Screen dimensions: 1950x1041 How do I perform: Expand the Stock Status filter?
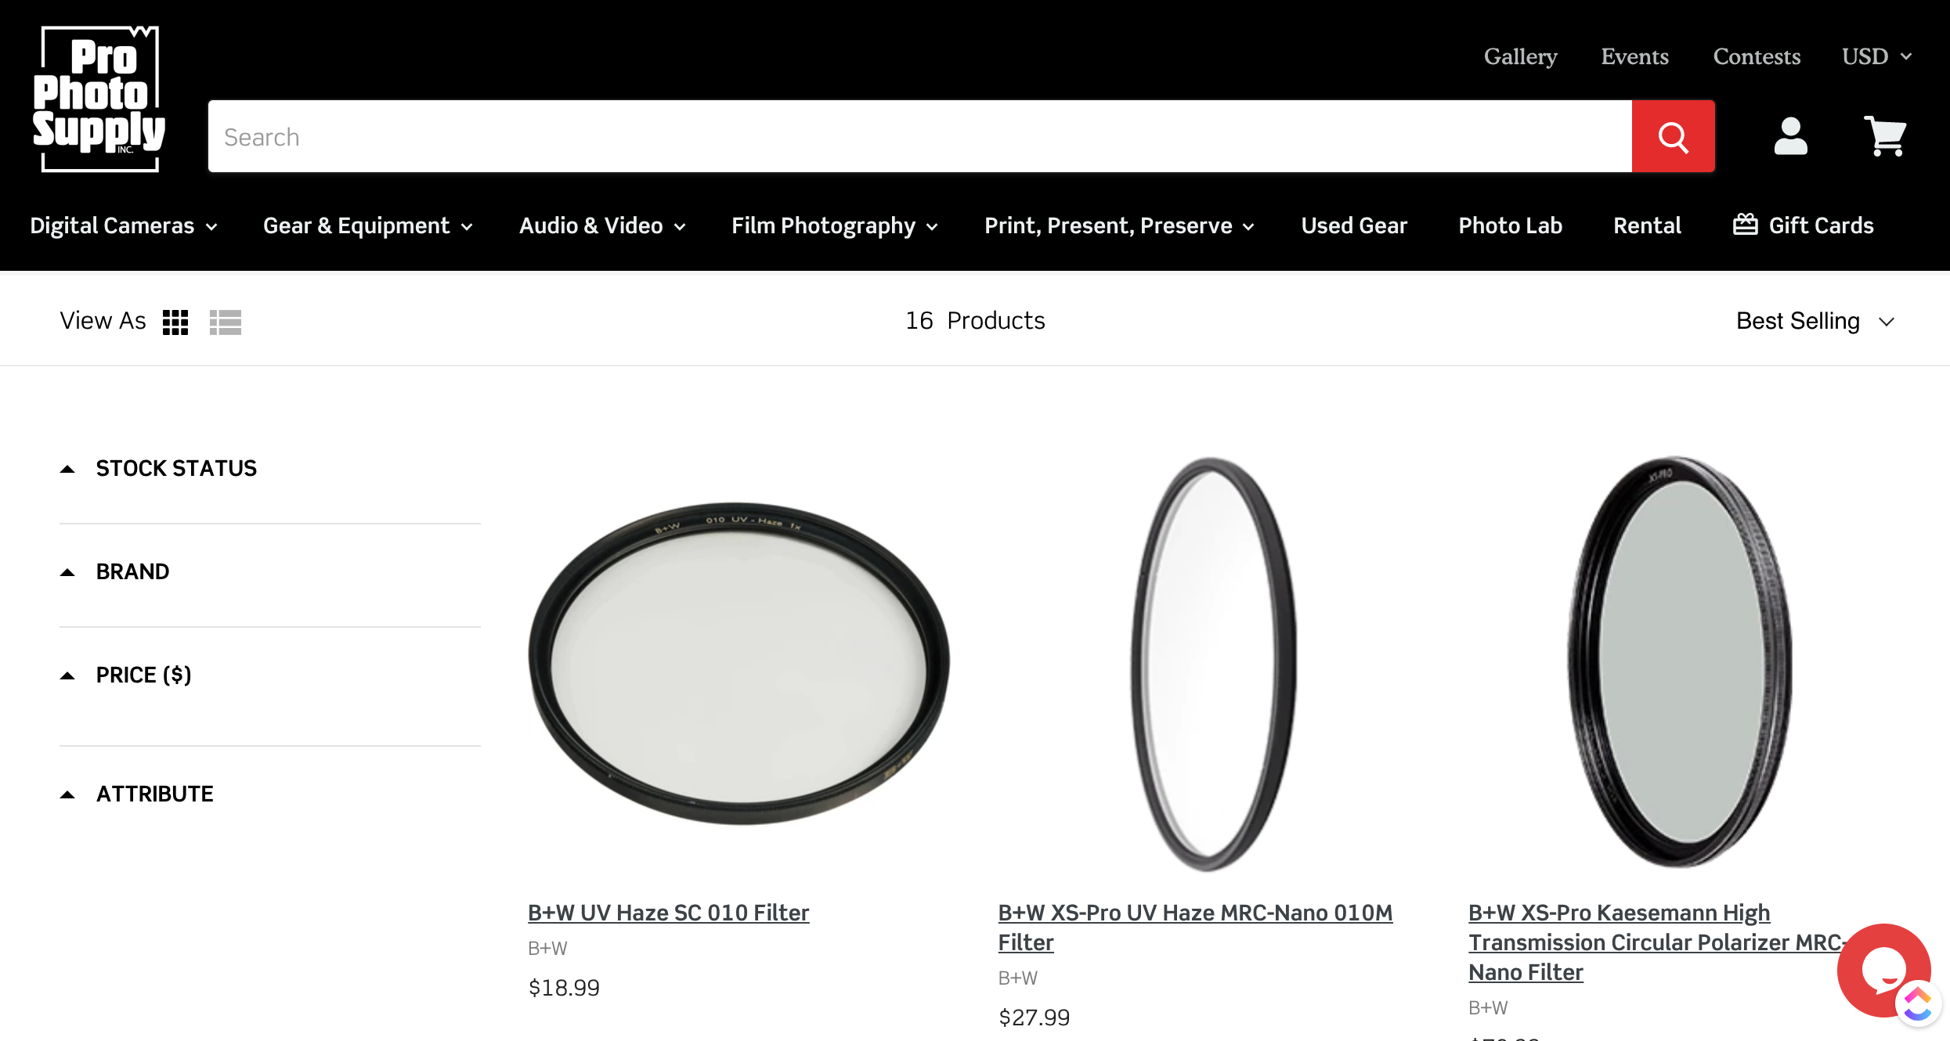point(175,468)
